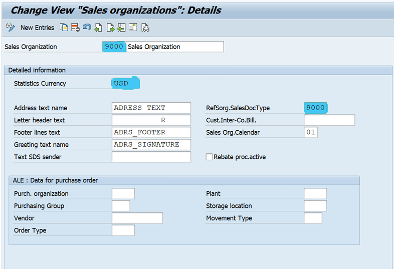Click the Other Entry position icon

tap(122, 28)
